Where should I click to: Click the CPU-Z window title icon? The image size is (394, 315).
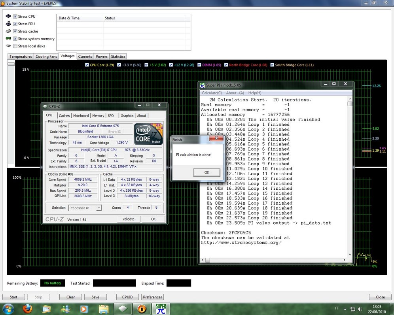(x=45, y=106)
